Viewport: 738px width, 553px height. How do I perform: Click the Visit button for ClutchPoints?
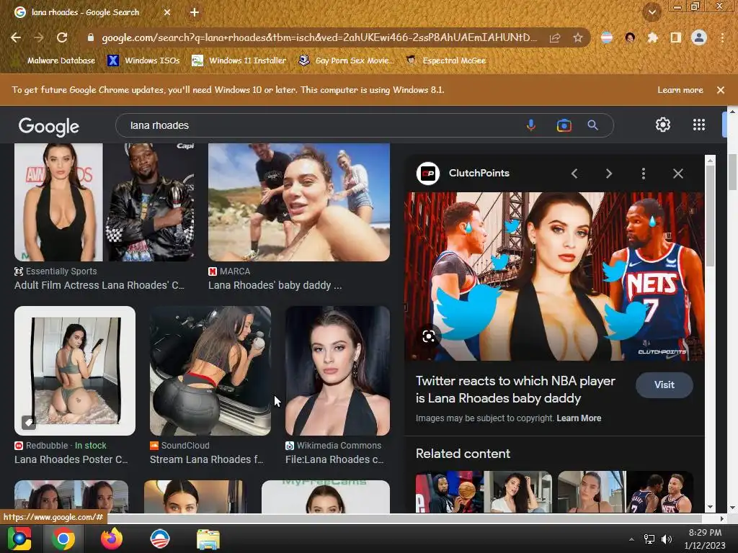(x=664, y=385)
